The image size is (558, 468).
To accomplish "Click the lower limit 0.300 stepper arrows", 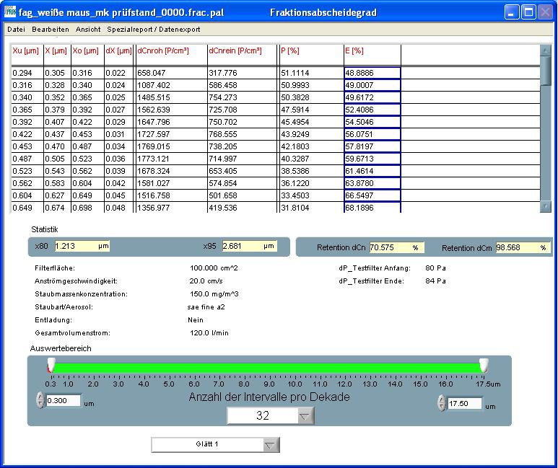I will pos(40,400).
